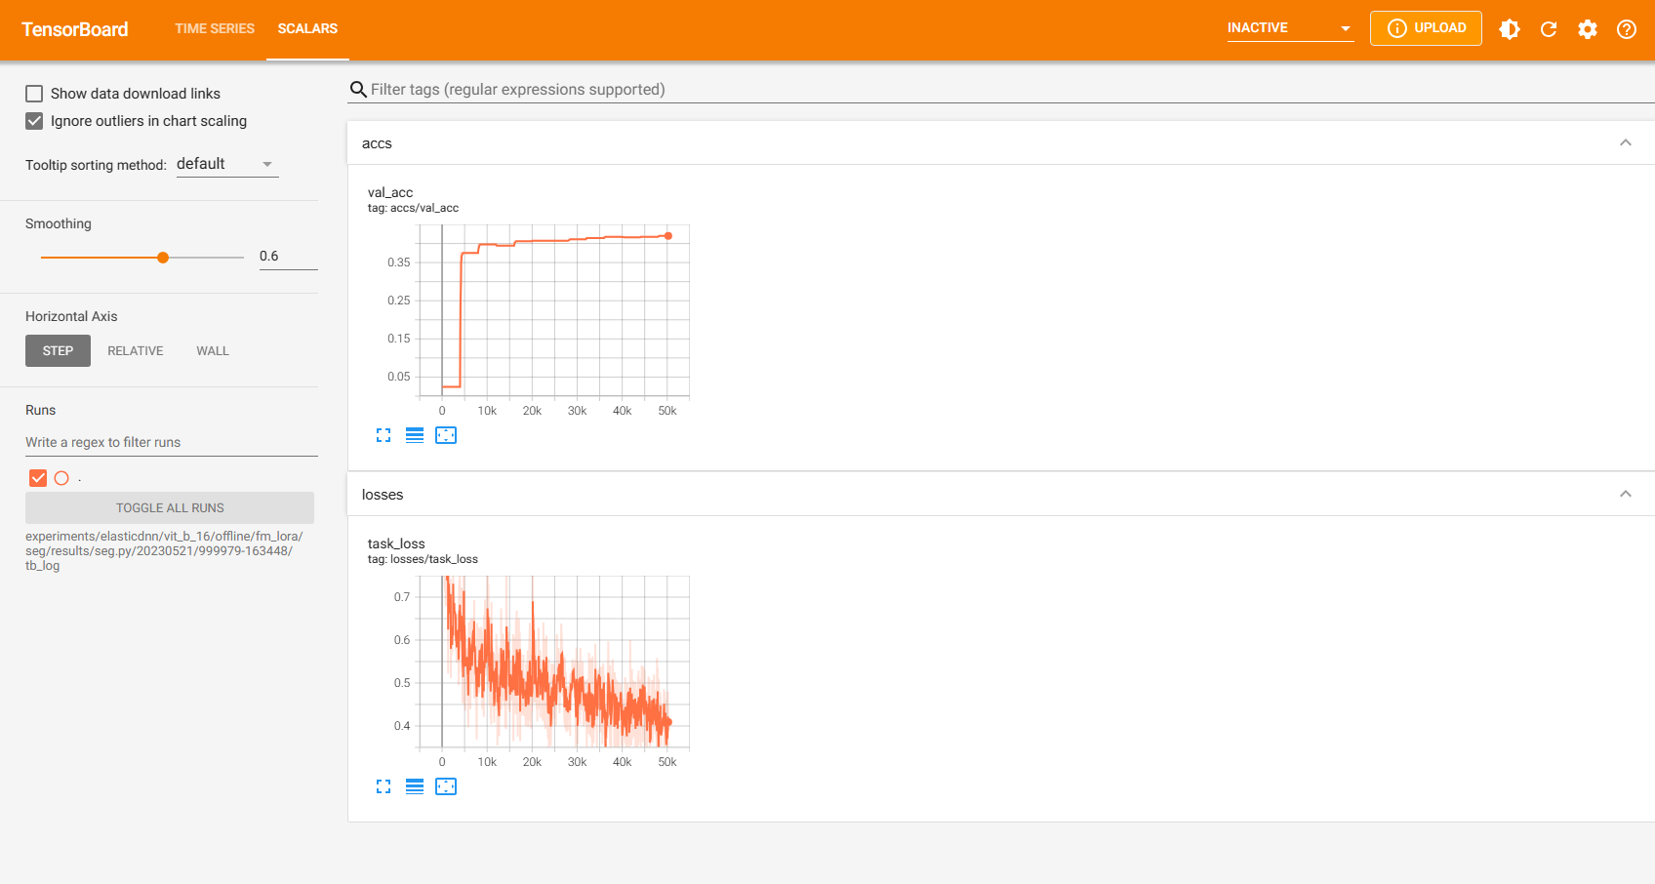Image resolution: width=1655 pixels, height=884 pixels.
Task: Click the Smoothing slider handle
Action: pyautogui.click(x=163, y=258)
